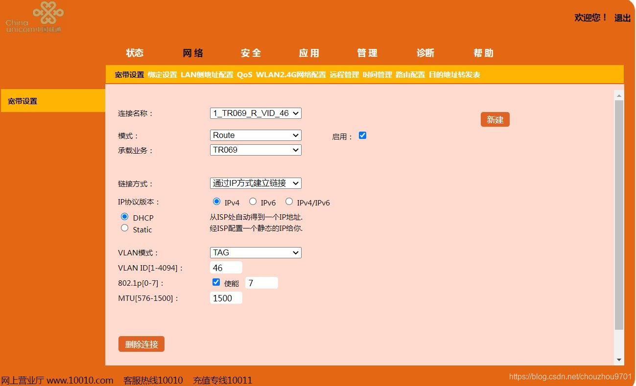Expand the 链接方式 dropdown
The image size is (636, 386).
[x=256, y=183]
